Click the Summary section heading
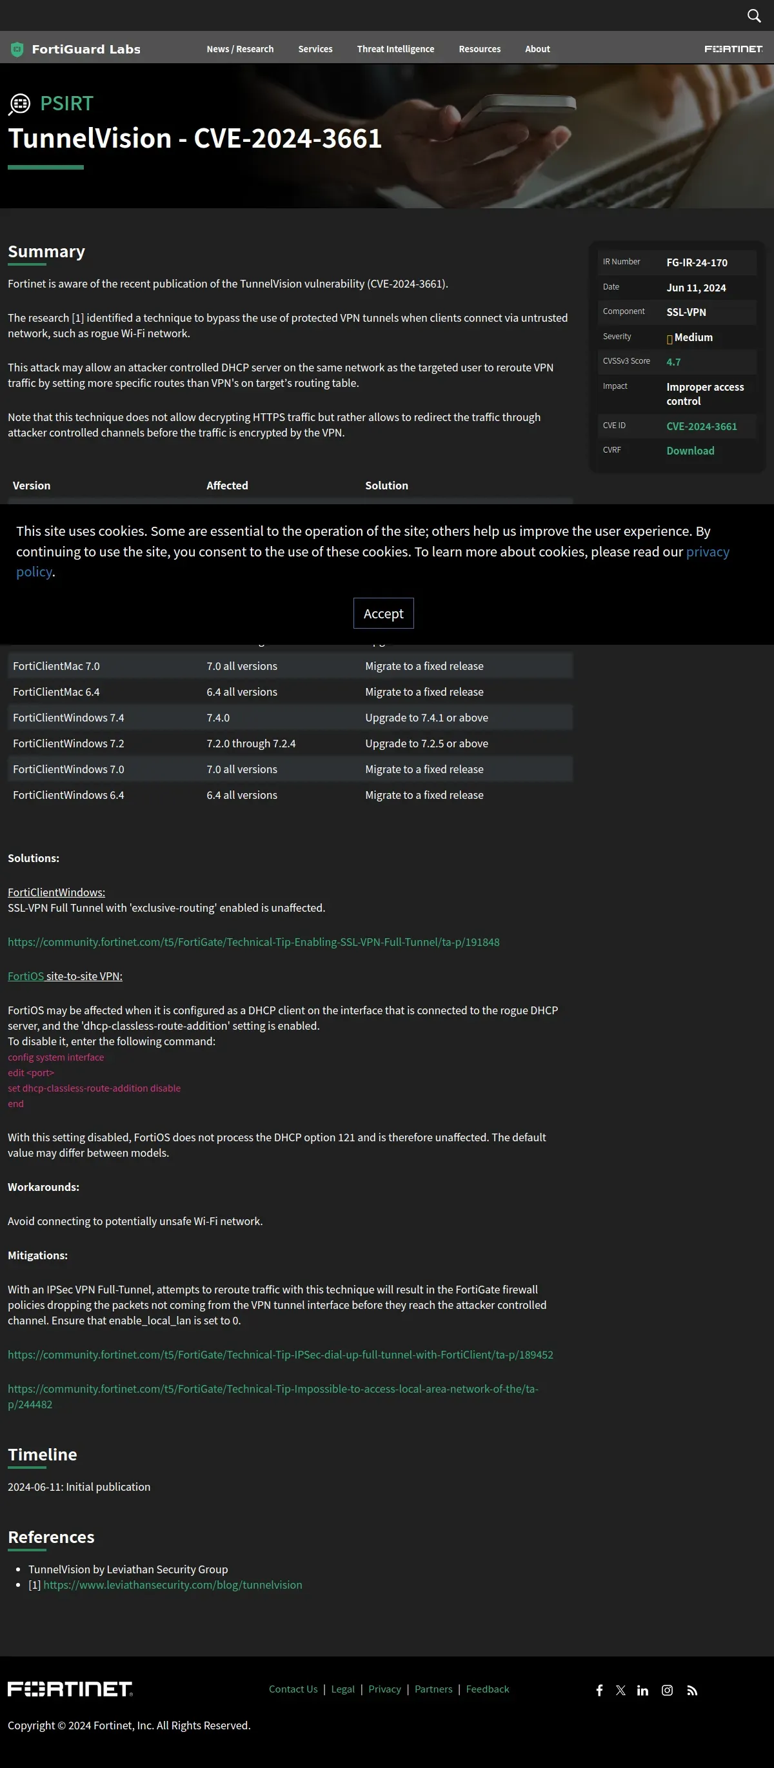The height and width of the screenshot is (1768, 774). (46, 251)
